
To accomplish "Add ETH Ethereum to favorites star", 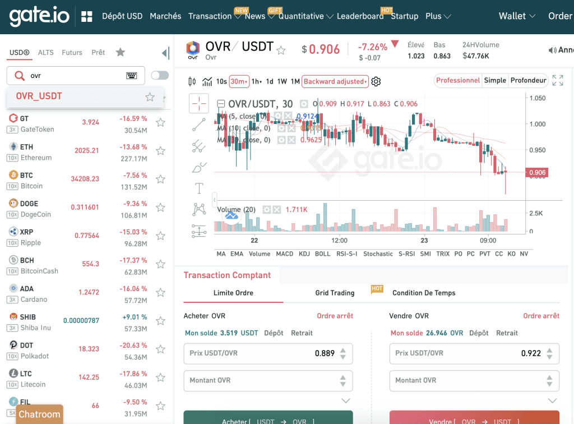I will (160, 150).
